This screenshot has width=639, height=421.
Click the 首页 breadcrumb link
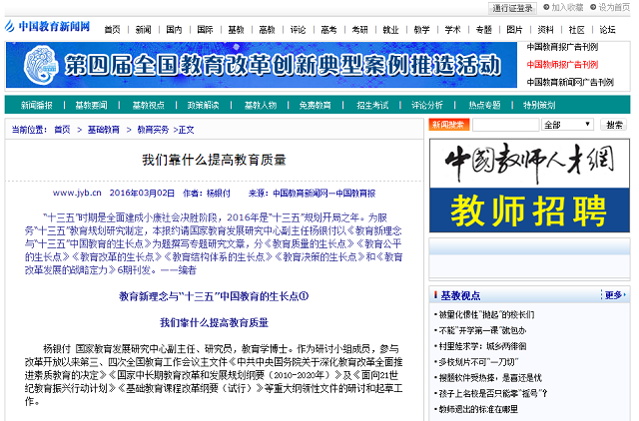[62, 130]
